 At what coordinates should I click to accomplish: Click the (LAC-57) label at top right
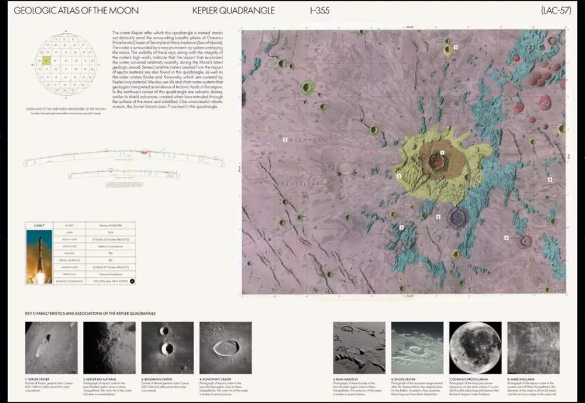tap(553, 11)
